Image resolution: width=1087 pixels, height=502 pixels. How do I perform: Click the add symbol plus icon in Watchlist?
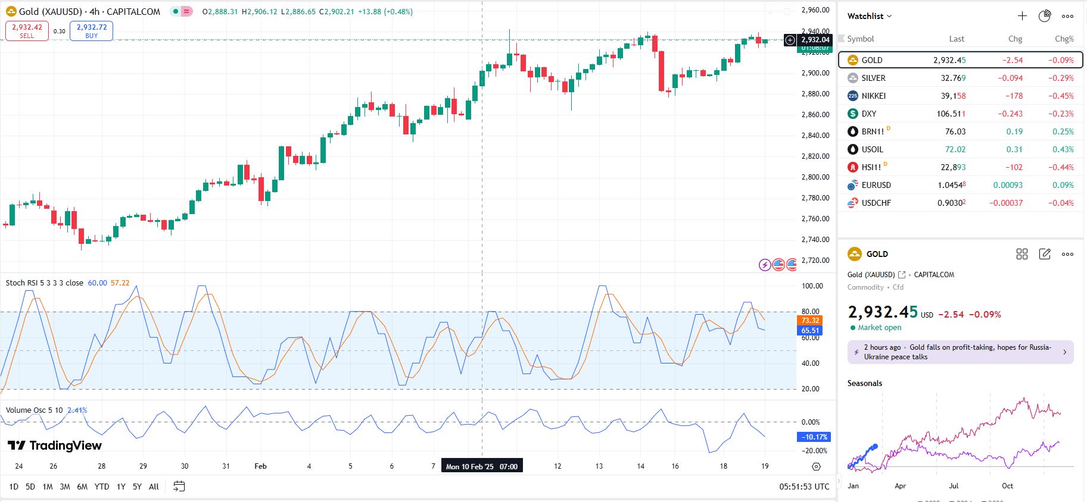1022,16
